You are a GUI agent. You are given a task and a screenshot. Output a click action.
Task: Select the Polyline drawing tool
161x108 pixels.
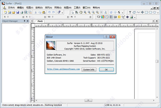coord(138,12)
